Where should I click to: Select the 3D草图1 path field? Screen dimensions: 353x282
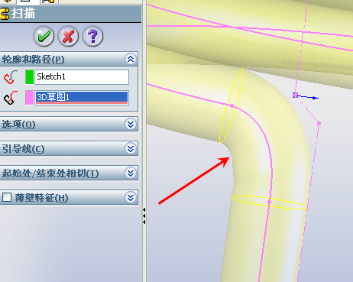tap(82, 98)
